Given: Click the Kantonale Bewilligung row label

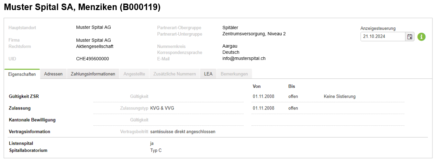Looking at the screenshot, I should coord(32,120).
